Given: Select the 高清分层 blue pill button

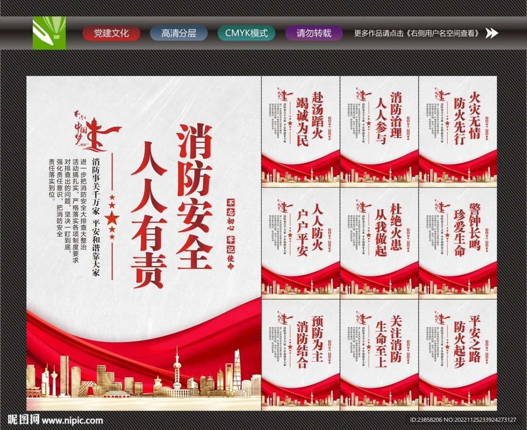Looking at the screenshot, I should (x=179, y=33).
